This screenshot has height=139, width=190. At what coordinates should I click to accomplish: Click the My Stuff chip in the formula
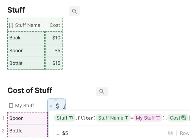(148, 118)
